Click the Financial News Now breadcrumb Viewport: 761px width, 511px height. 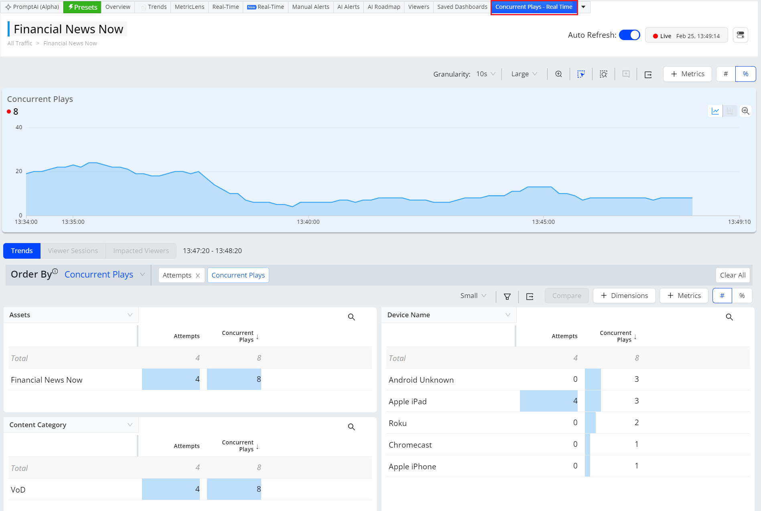coord(70,43)
